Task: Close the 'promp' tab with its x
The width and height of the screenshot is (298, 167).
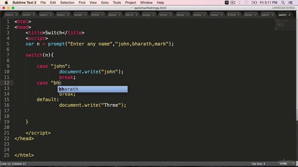Action: pos(204,15)
